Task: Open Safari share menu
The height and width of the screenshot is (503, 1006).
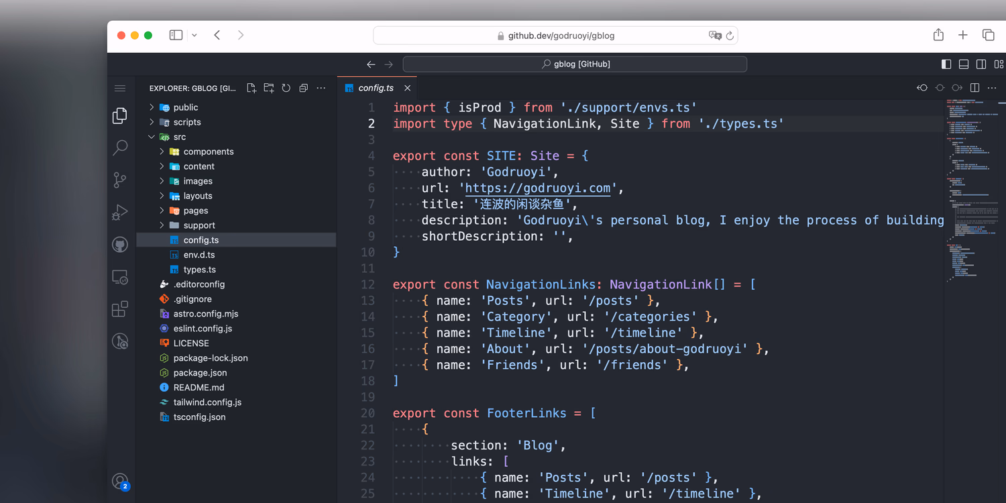Action: click(938, 35)
